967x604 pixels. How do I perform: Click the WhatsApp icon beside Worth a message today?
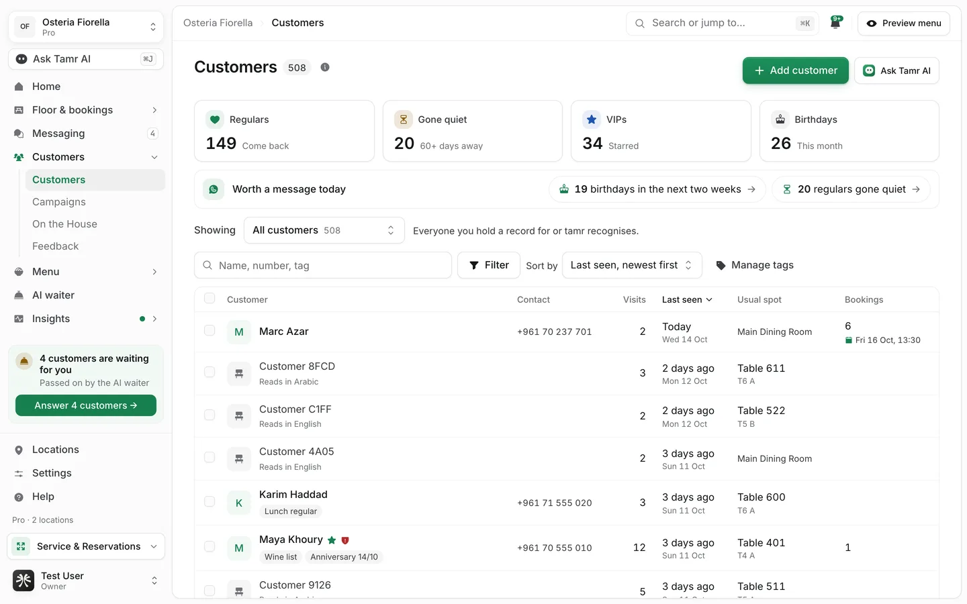point(214,189)
